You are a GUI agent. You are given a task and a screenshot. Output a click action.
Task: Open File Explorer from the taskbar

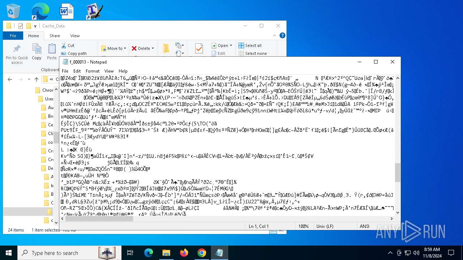(x=166, y=253)
